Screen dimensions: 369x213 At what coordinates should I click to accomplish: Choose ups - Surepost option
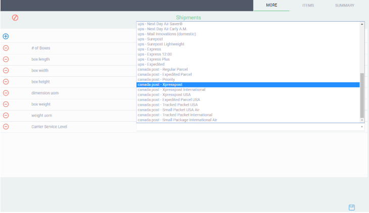[248, 39]
